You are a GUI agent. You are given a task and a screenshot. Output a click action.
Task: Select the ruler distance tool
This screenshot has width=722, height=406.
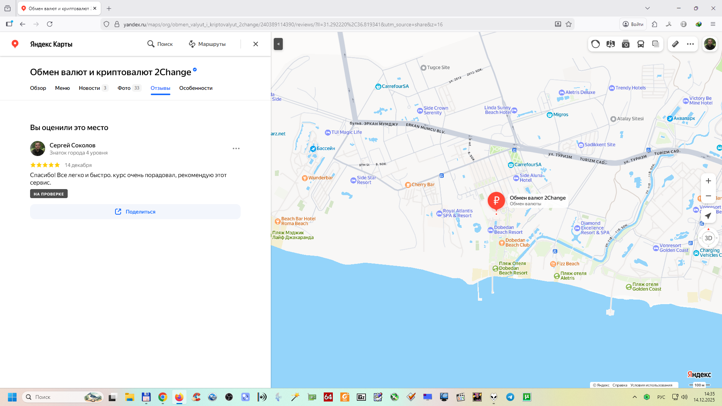675,44
